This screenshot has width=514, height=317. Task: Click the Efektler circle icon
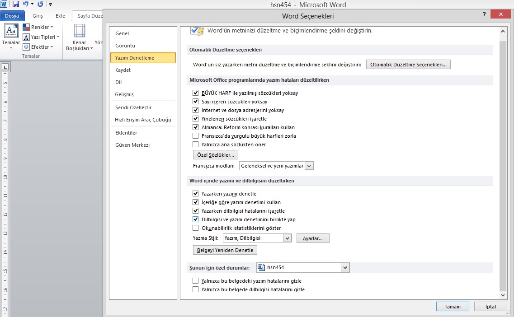[26, 47]
